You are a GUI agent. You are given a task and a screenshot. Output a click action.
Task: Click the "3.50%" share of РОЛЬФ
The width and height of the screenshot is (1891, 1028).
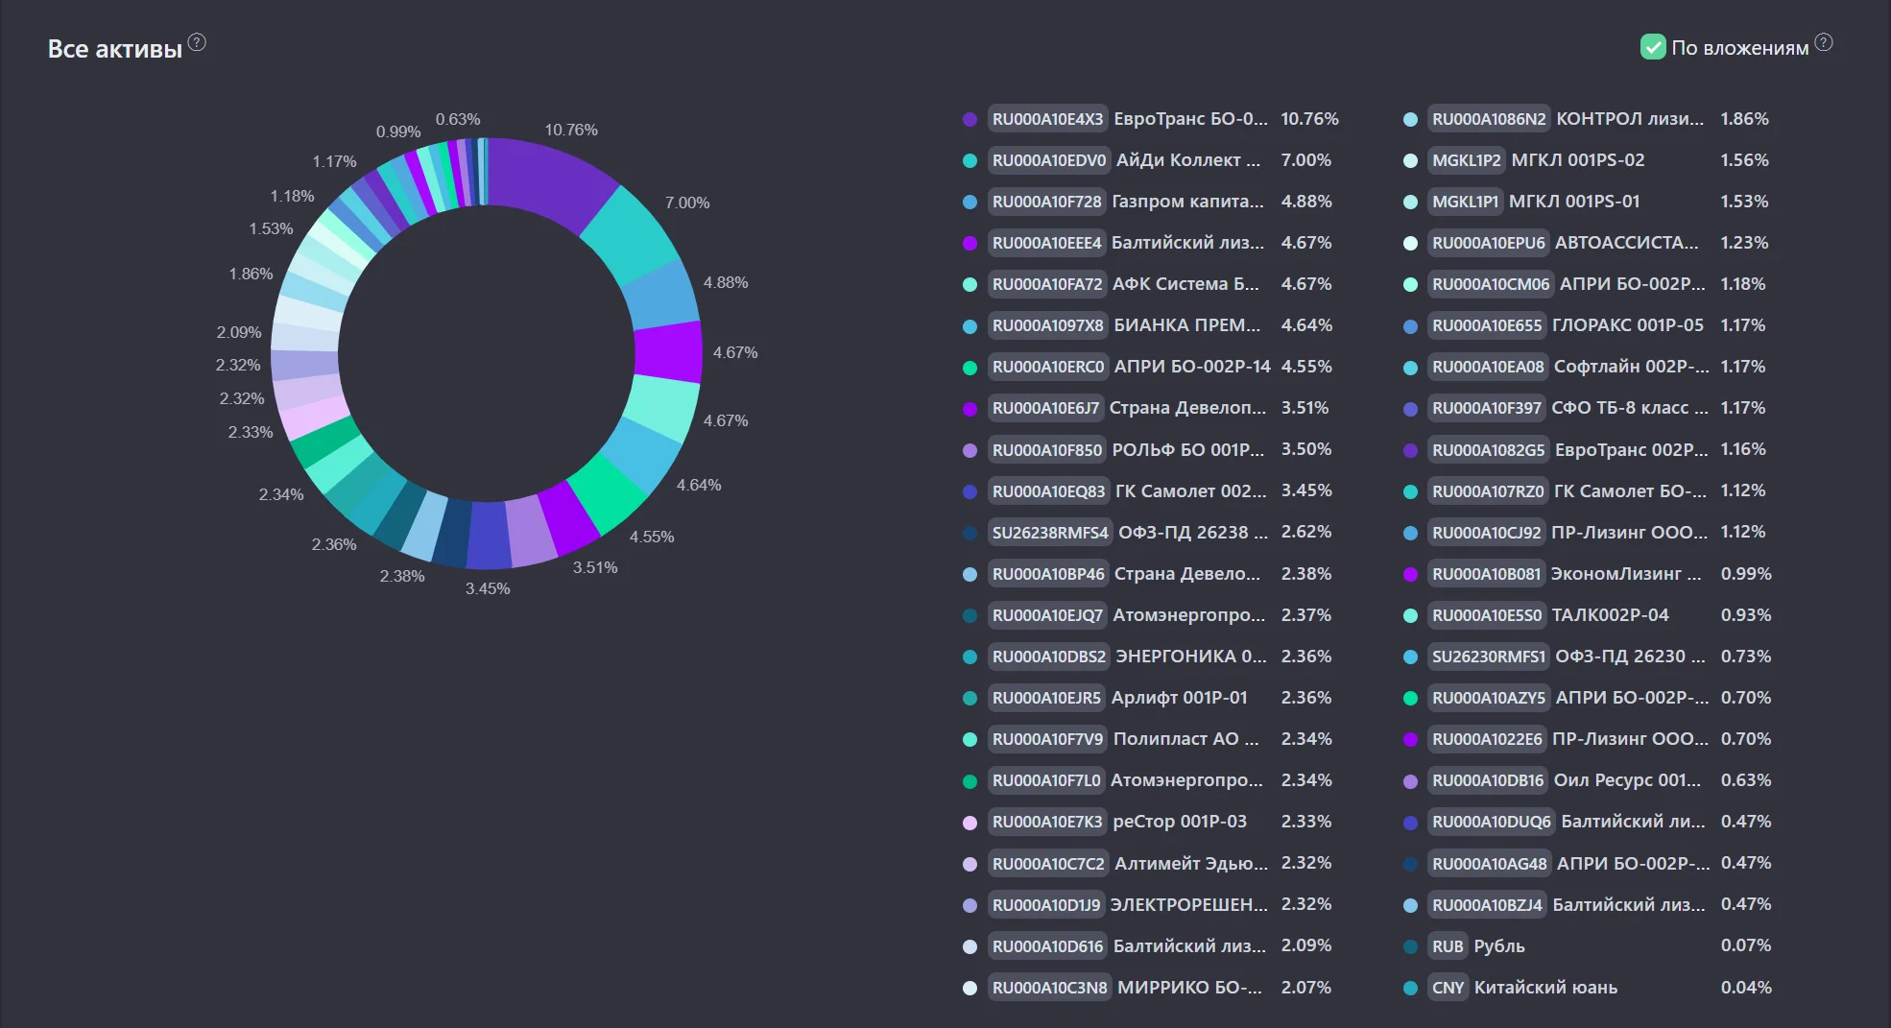[1306, 449]
